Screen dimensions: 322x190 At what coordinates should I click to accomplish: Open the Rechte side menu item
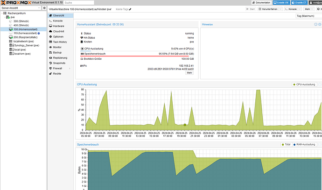(x=61, y=74)
